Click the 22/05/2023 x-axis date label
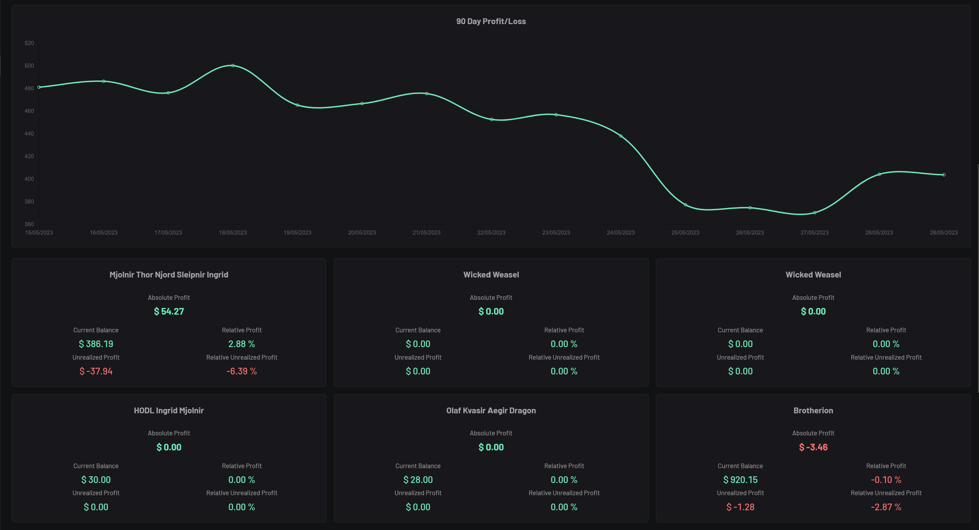The width and height of the screenshot is (979, 530). (491, 232)
